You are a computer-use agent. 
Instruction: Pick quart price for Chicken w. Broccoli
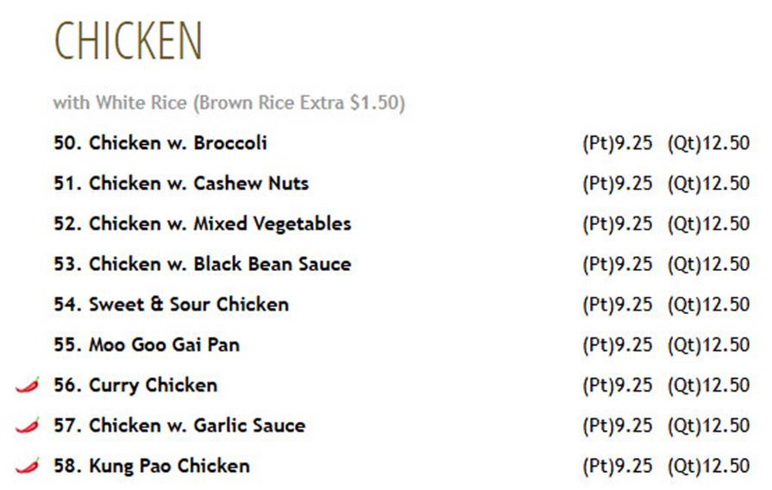pos(708,143)
